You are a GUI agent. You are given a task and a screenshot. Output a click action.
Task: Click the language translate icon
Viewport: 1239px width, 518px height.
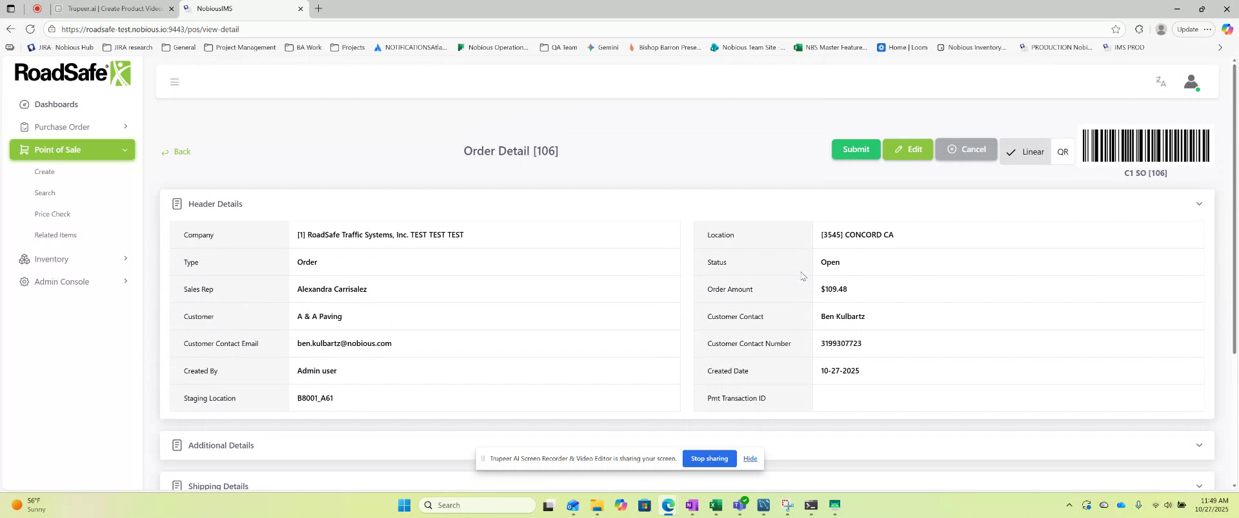click(x=1161, y=82)
